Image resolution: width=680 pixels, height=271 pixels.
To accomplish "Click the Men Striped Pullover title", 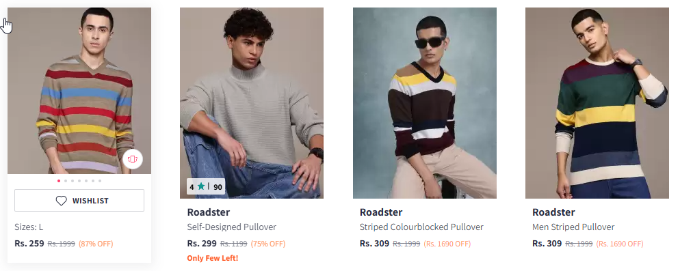I will (x=573, y=227).
